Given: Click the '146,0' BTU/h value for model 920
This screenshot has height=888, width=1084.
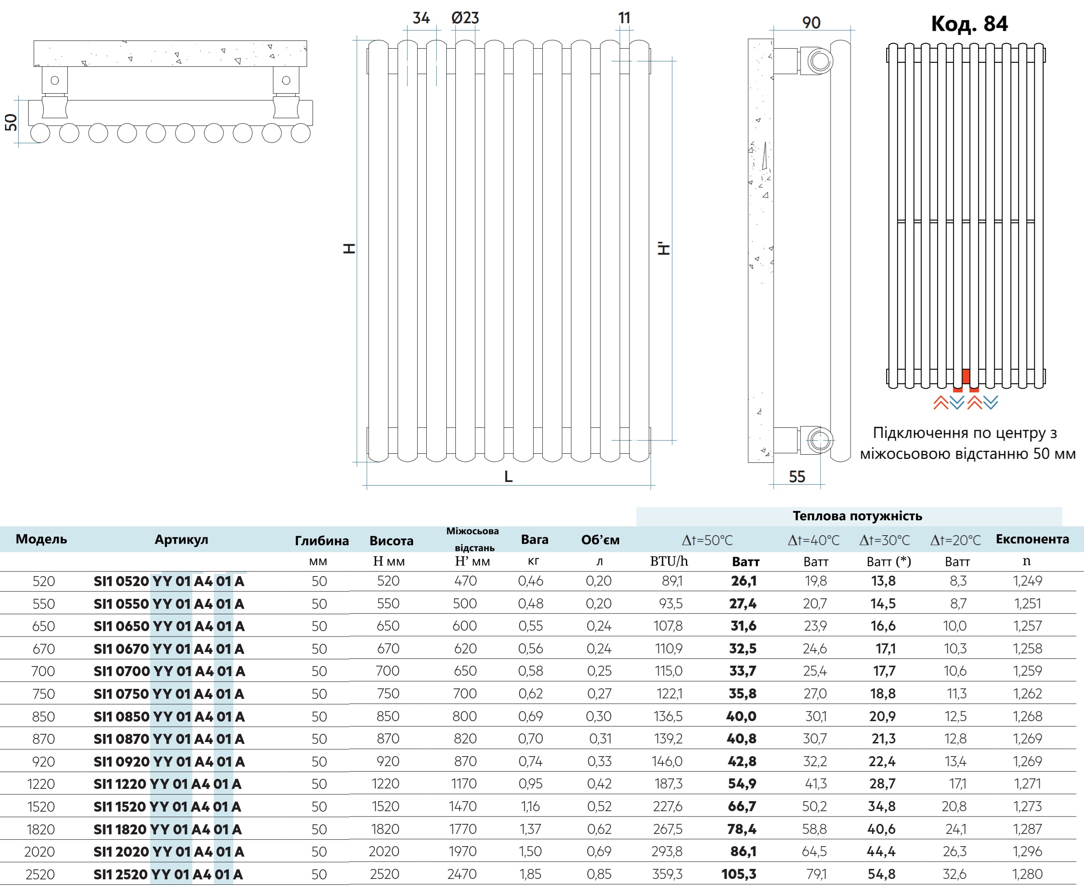Looking at the screenshot, I should pos(667,761).
